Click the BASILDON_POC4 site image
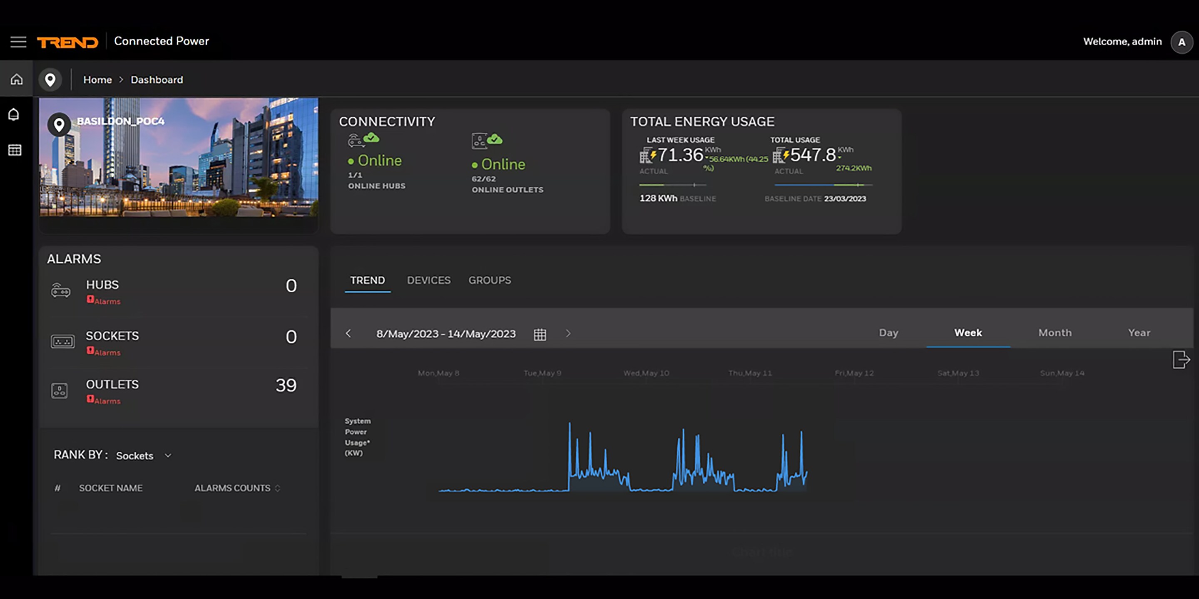1199x599 pixels. click(179, 157)
